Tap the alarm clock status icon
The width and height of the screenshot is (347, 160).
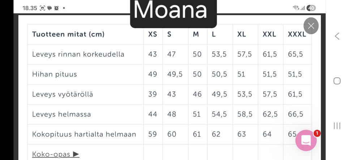(x=56, y=8)
